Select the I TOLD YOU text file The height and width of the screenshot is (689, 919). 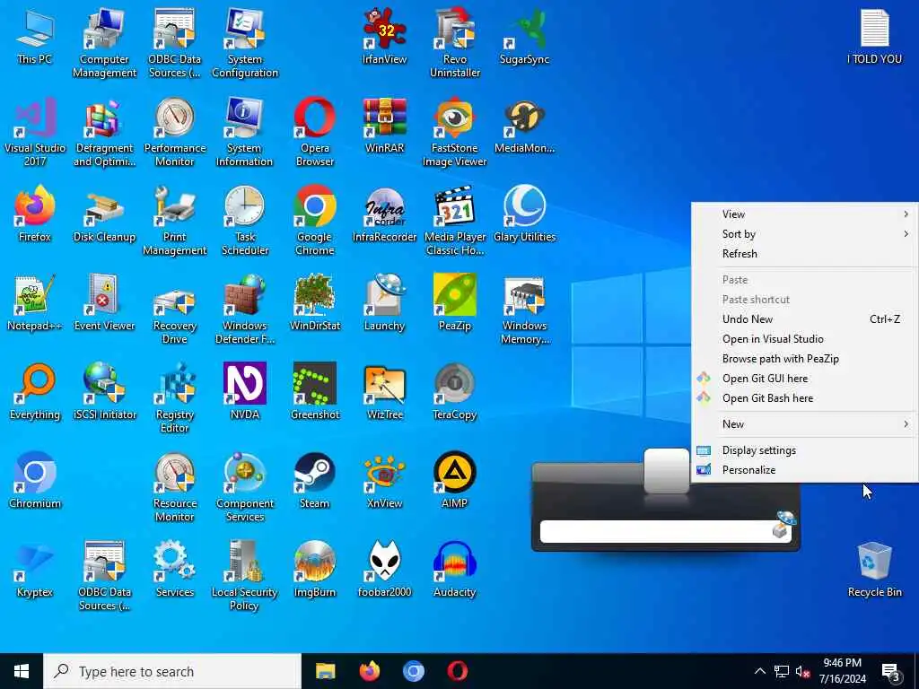pyautogui.click(x=874, y=36)
